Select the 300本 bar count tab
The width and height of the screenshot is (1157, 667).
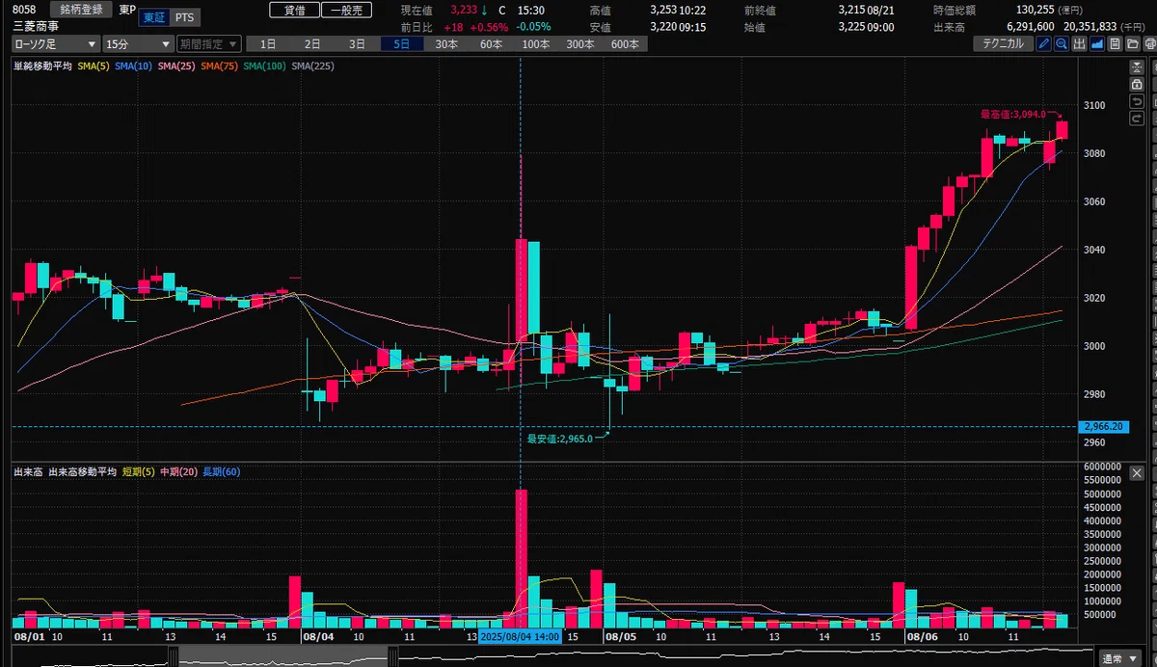coord(580,44)
